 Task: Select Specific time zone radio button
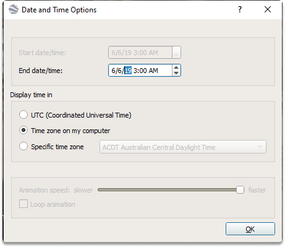[23, 146]
